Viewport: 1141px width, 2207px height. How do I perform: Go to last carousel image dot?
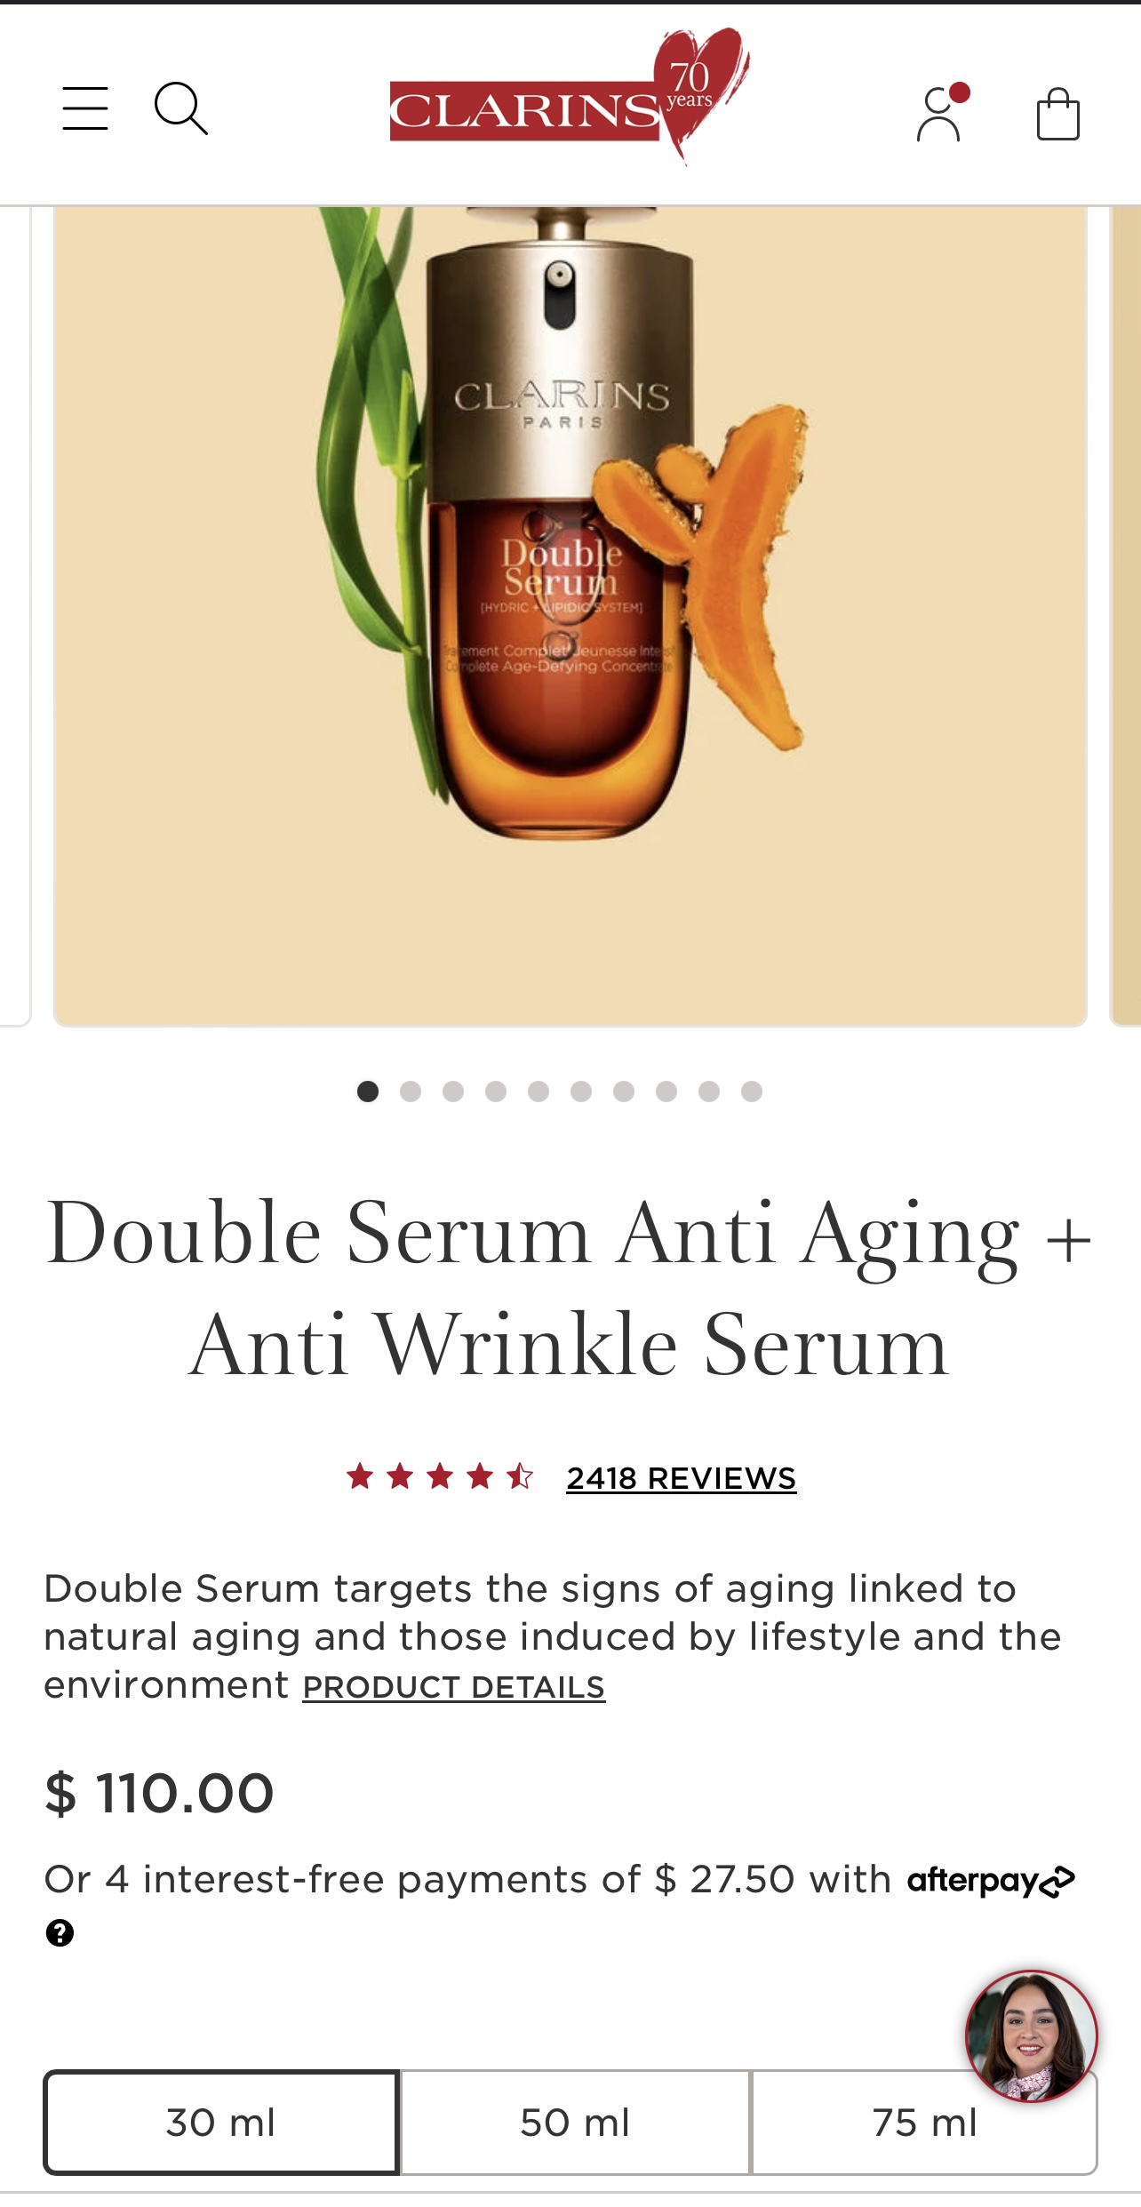click(752, 1092)
